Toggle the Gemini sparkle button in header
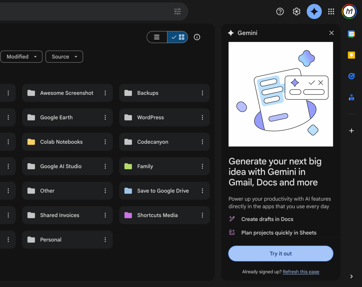The width and height of the screenshot is (362, 287). 314,11
